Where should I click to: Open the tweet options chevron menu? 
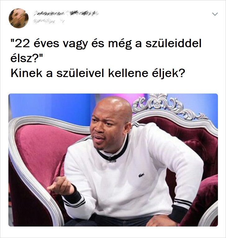[215, 14]
